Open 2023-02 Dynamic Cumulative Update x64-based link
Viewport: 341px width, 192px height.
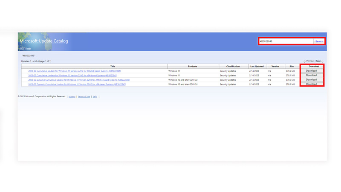tap(77, 84)
